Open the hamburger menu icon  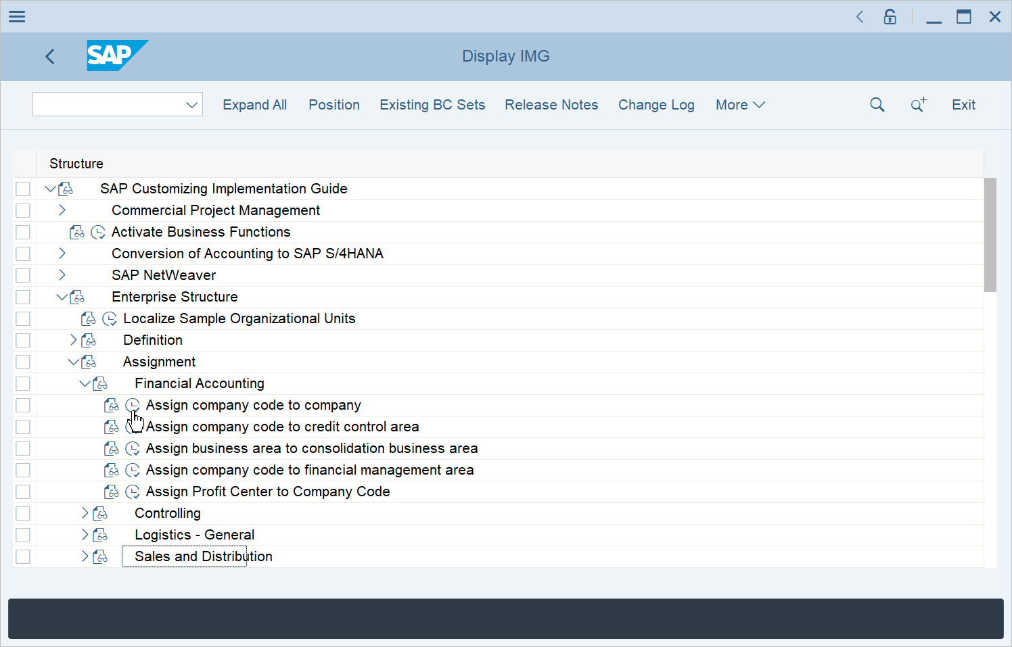click(x=17, y=16)
